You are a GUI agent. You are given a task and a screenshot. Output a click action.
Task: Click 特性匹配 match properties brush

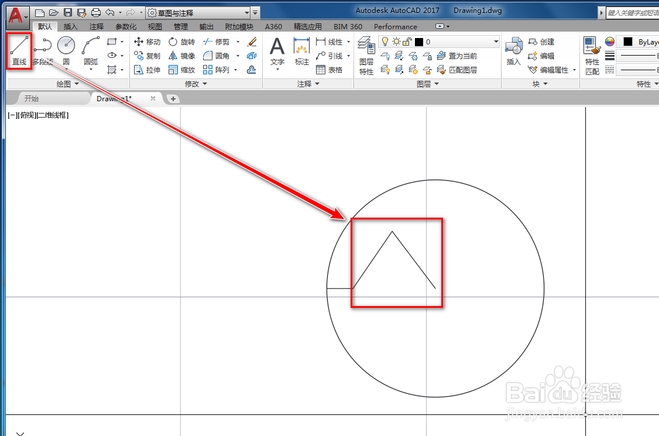592,56
